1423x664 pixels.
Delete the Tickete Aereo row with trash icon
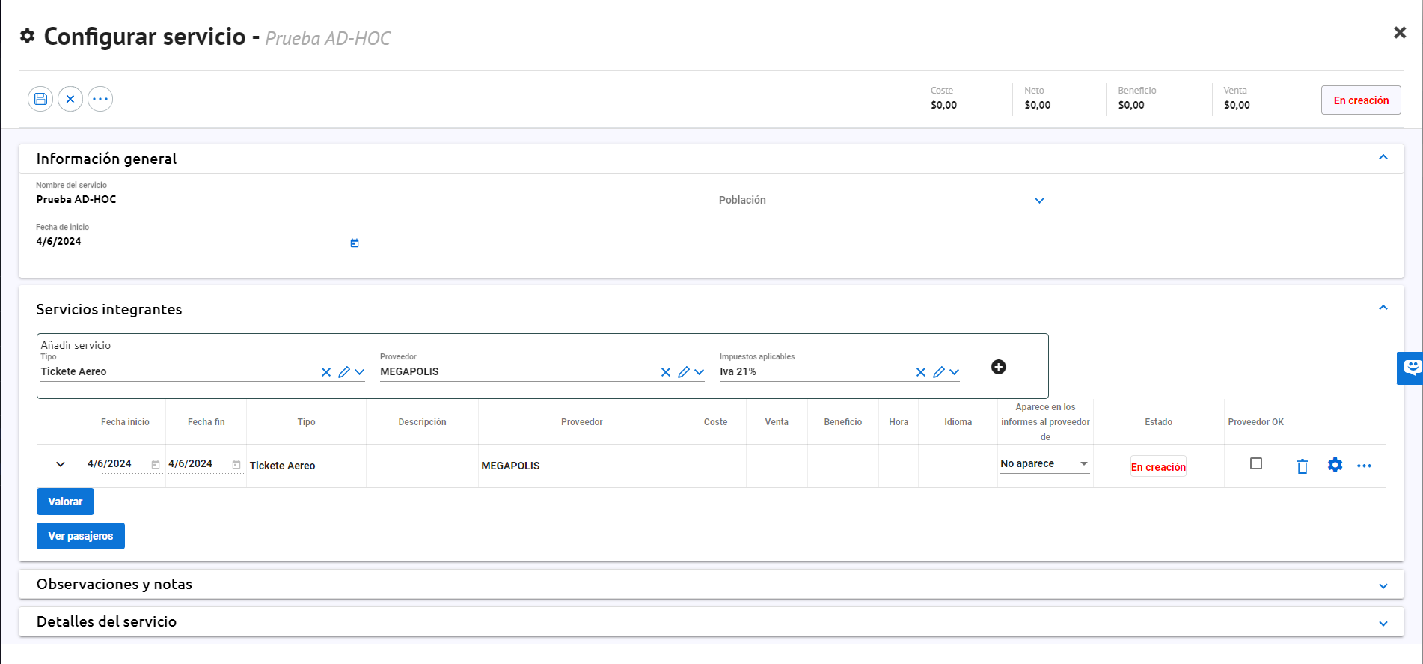(1302, 466)
